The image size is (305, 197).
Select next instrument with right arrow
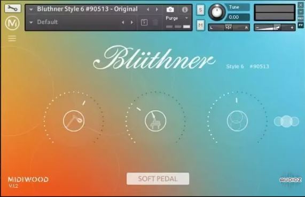[157, 9]
